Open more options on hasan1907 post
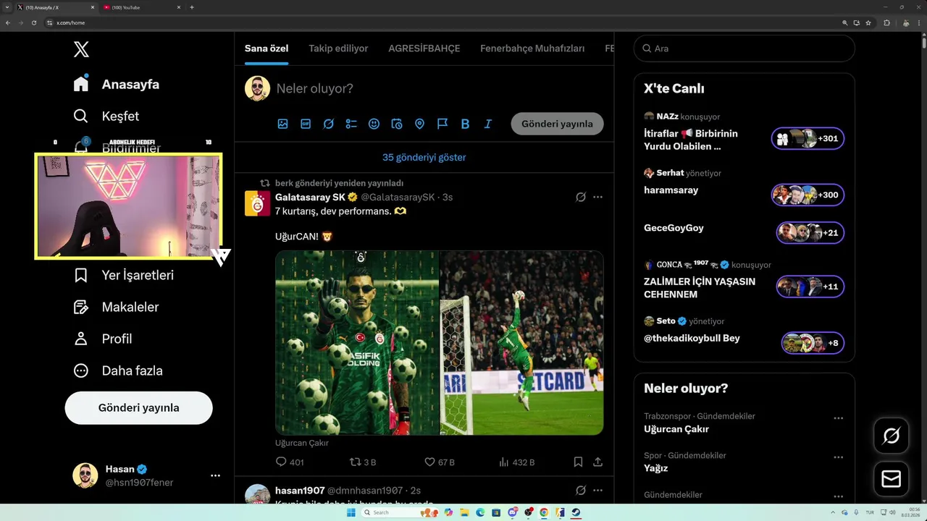This screenshot has width=927, height=521. (597, 491)
